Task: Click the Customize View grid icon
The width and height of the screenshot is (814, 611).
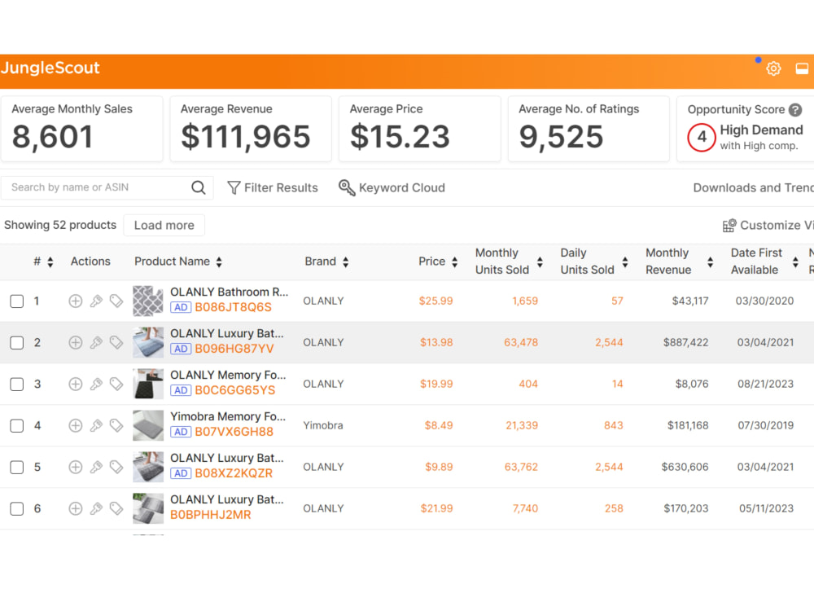Action: coord(729,225)
